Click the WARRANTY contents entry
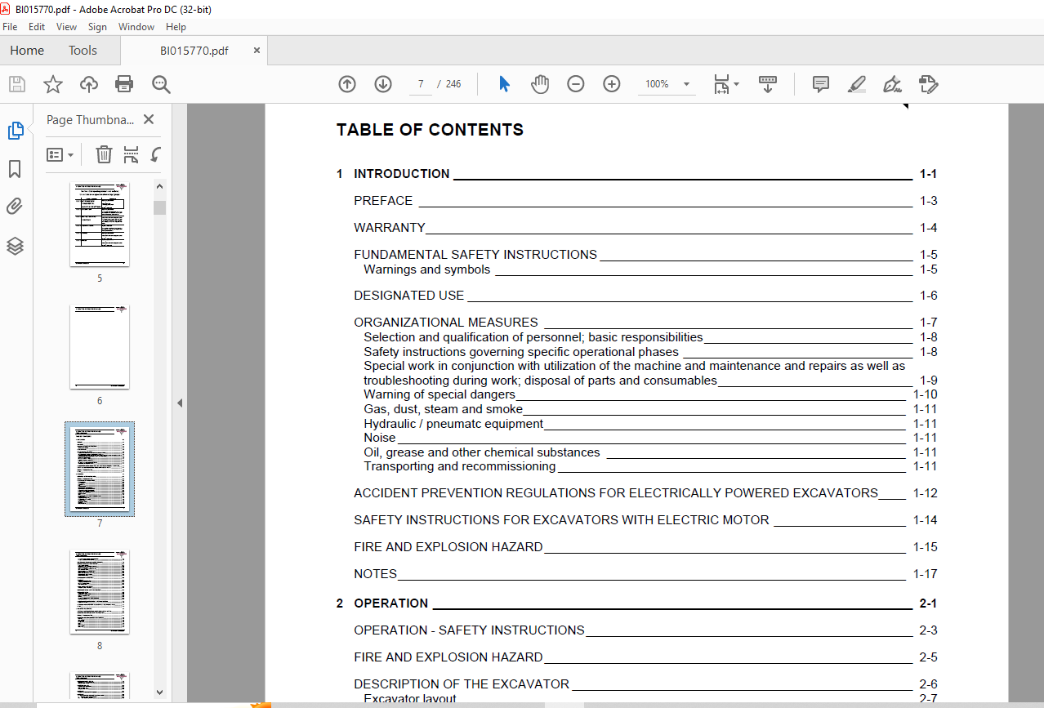Viewport: 1044px width, 708px height. 645,228
